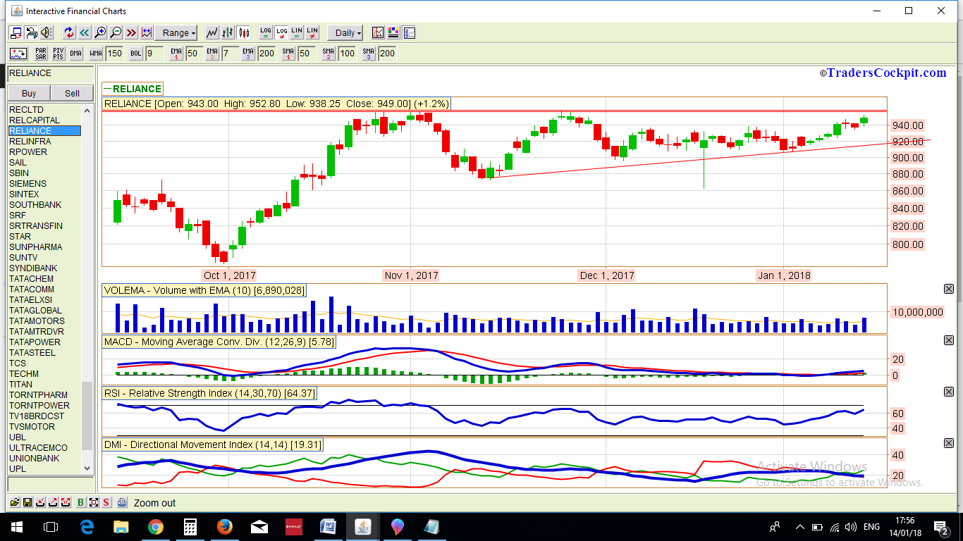The width and height of the screenshot is (963, 541).
Task: Toggle the WMA overlay
Action: (96, 53)
